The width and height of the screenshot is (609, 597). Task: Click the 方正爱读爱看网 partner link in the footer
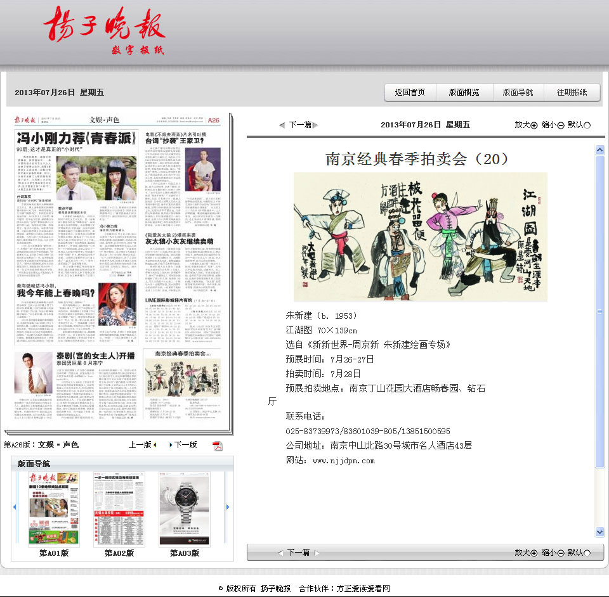coord(363,589)
